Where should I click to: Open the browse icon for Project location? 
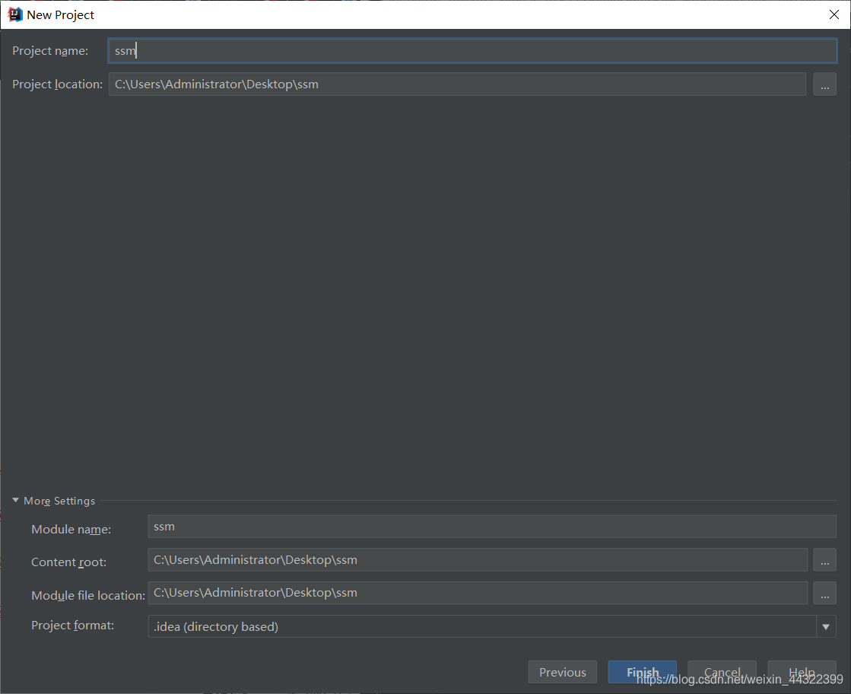coord(824,84)
